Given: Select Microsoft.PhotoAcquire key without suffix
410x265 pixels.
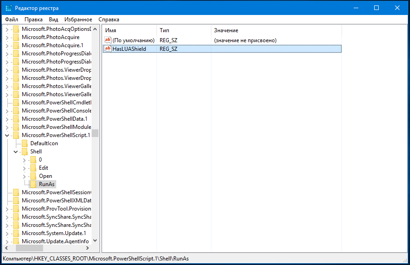Looking at the screenshot, I should tap(50, 37).
